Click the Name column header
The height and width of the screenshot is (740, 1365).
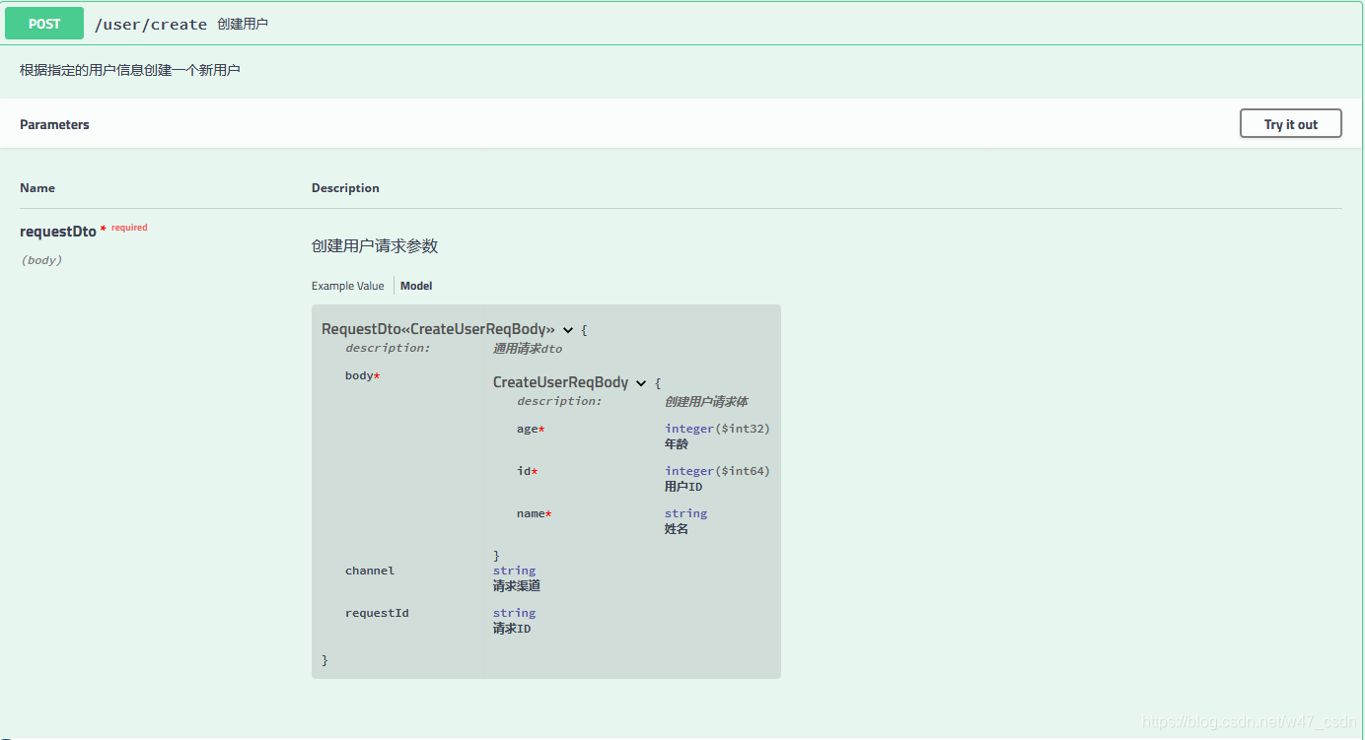pos(37,188)
